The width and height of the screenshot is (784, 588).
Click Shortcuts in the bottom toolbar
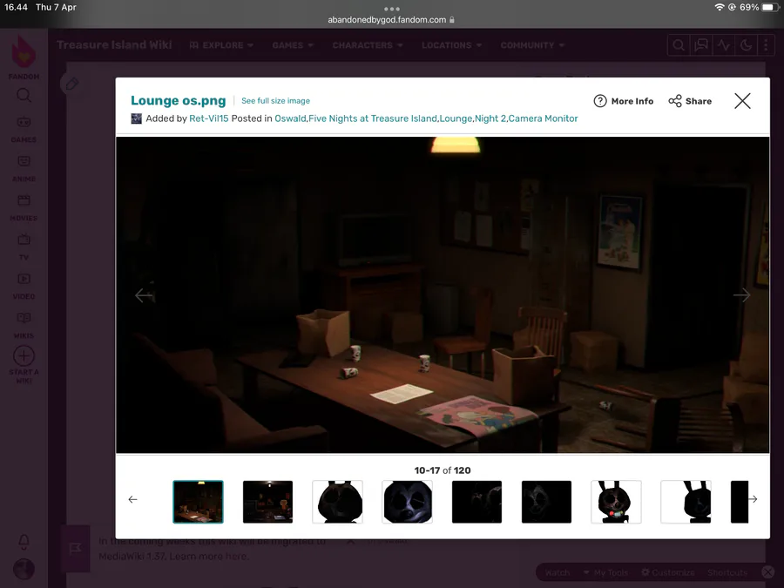(x=727, y=572)
